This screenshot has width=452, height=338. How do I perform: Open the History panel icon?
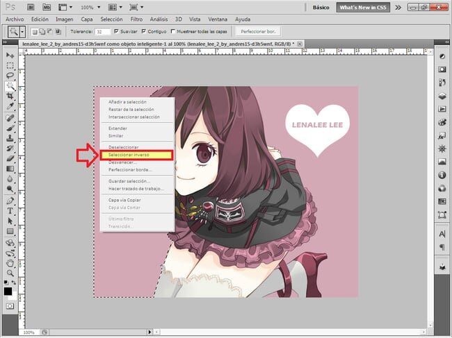(442, 83)
